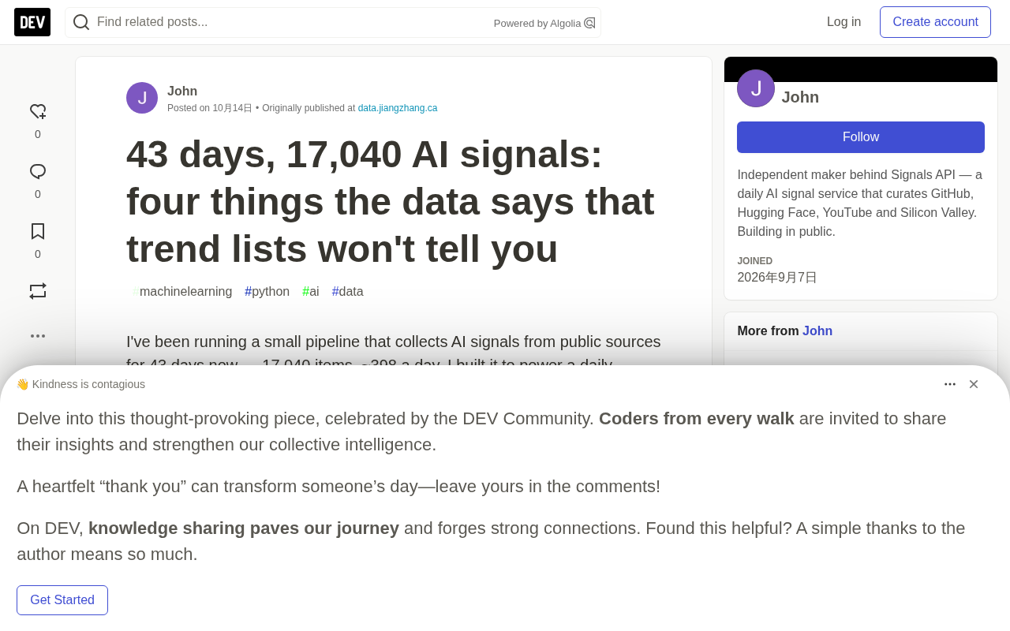
Task: Open the #data tag
Action: tap(348, 292)
